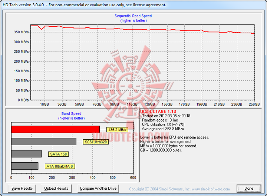The height and width of the screenshot is (196, 267).
Task: Select the gray ATA UltraDMA 6 bar
Action: 25,166
